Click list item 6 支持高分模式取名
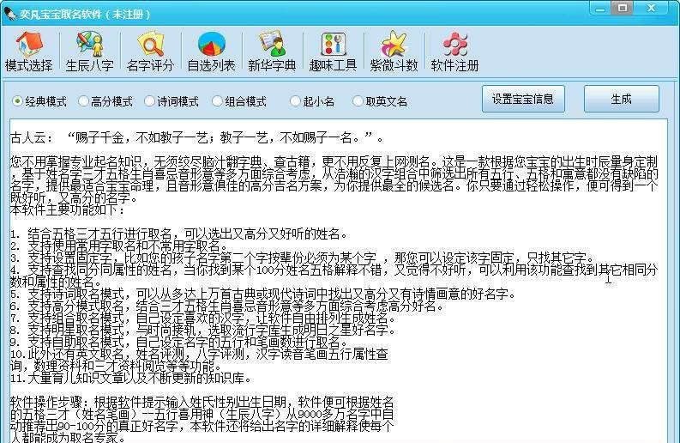Viewport: 680px width, 443px height. (x=227, y=306)
